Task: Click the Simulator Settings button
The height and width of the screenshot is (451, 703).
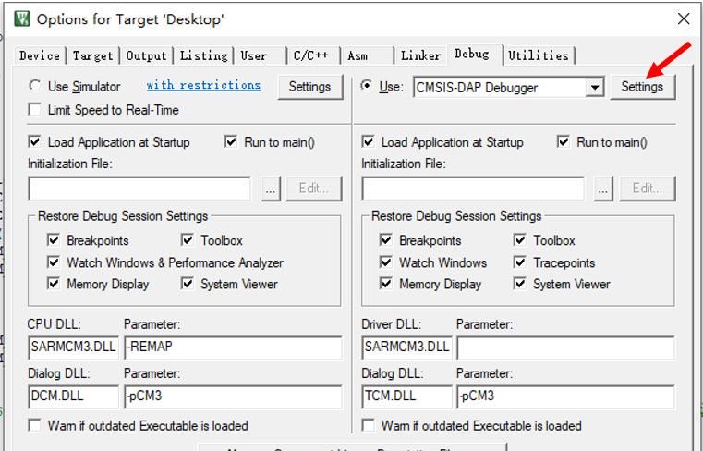Action: pos(309,87)
